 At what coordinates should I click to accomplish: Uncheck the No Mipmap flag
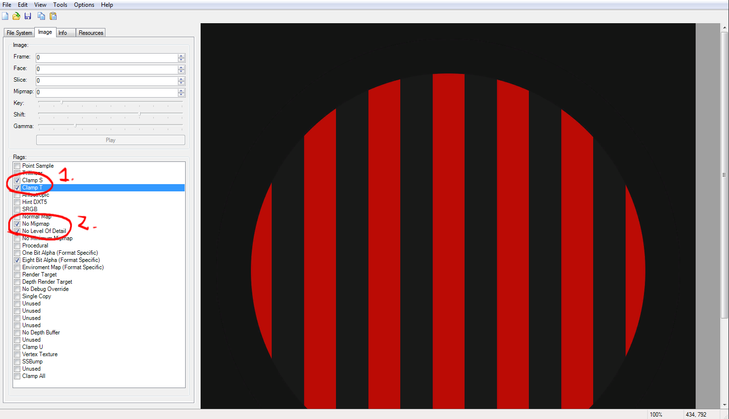17,224
